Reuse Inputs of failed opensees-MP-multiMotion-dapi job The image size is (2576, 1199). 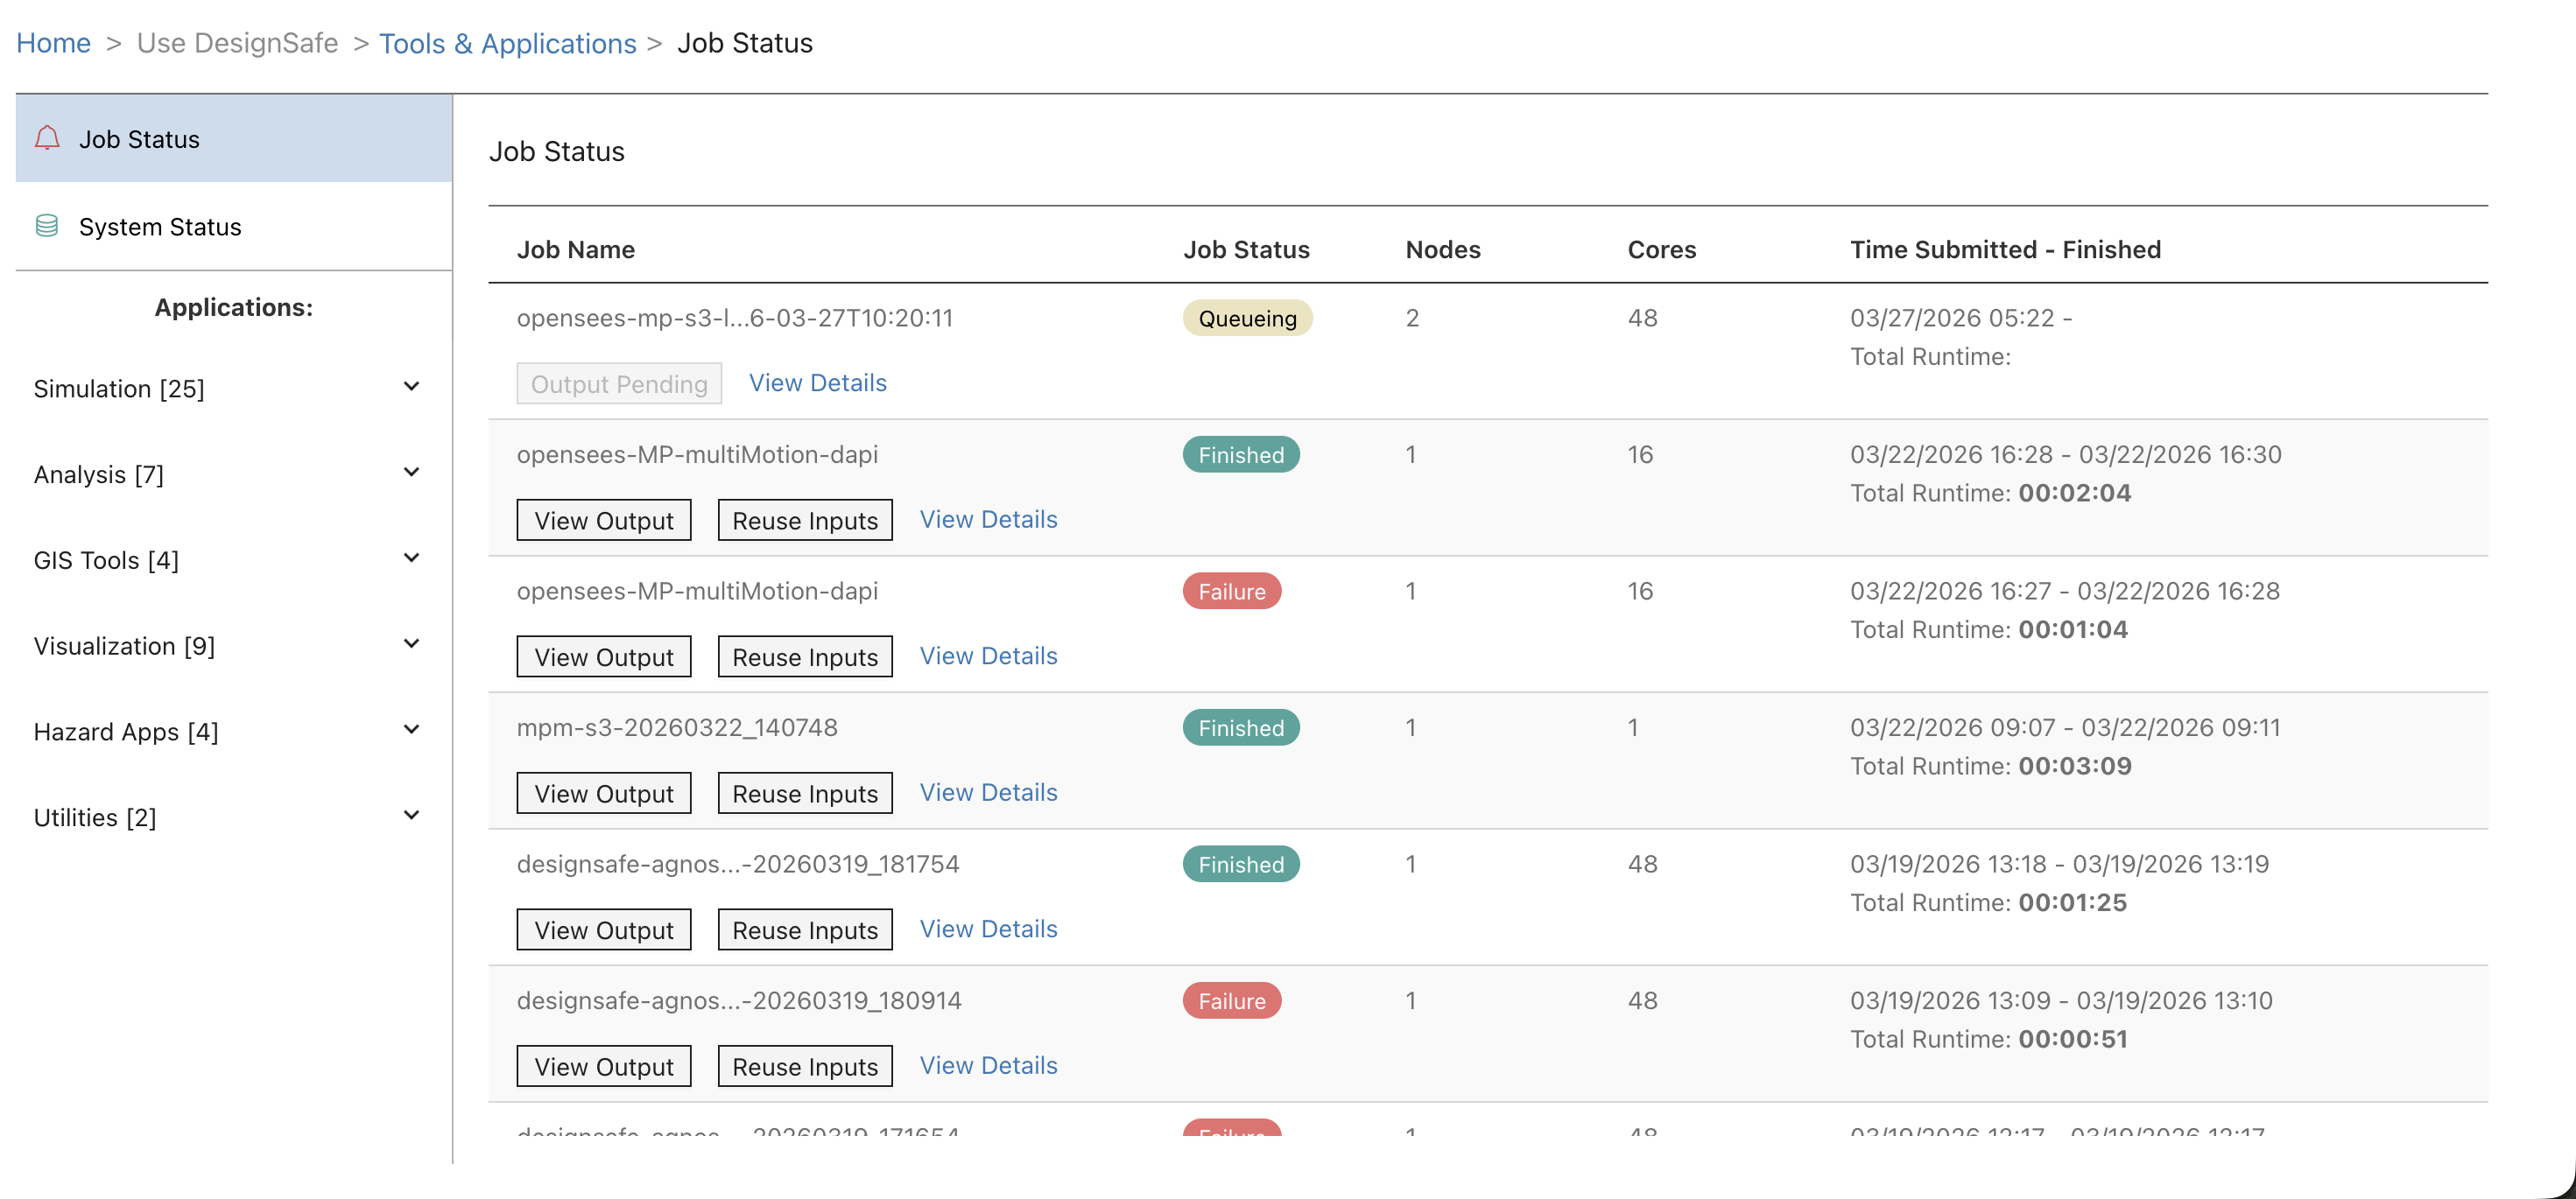805,657
